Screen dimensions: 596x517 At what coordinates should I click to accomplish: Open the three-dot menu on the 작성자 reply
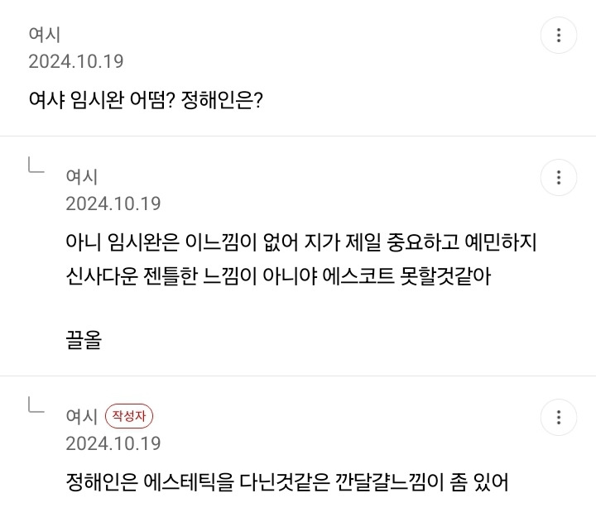559,415
